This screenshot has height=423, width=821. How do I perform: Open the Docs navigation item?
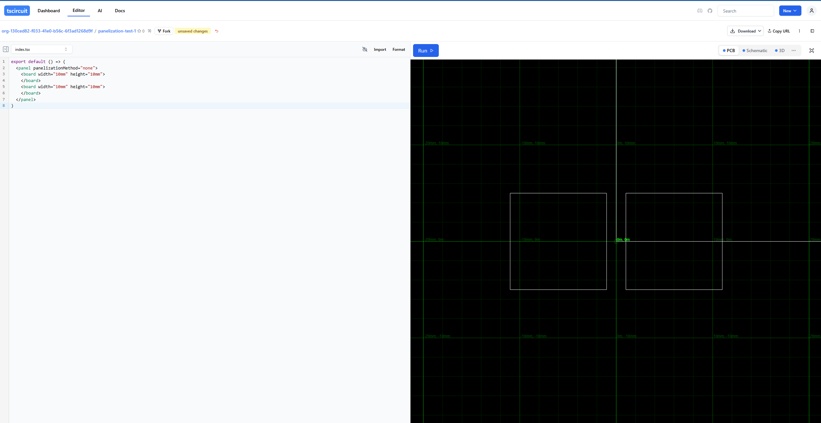(x=120, y=11)
